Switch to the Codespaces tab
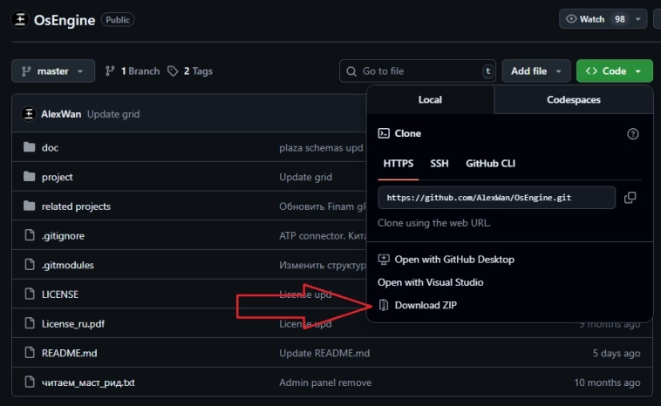661x406 pixels. [x=573, y=100]
